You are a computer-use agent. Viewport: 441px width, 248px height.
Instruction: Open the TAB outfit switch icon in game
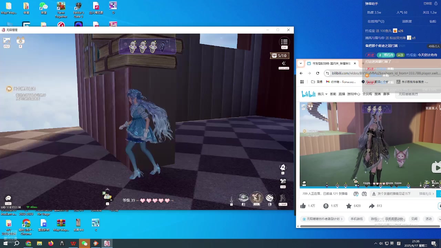click(283, 181)
